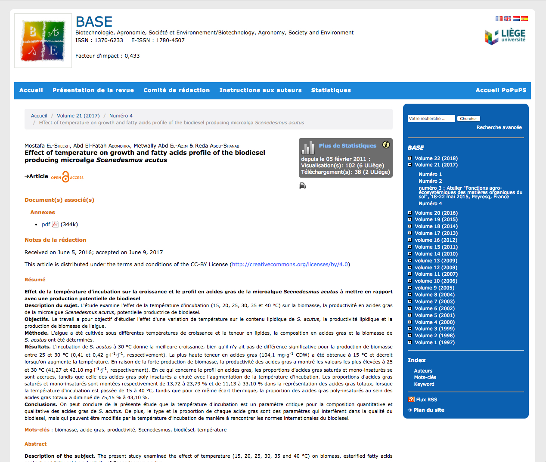Go to Accueil PoPuPS
The height and width of the screenshot is (462, 546).
(501, 90)
